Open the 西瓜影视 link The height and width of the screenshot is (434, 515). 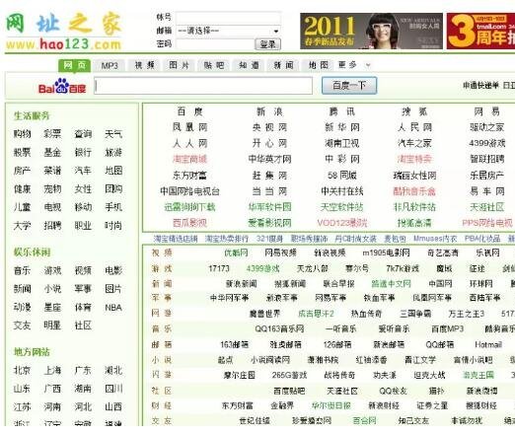pos(190,223)
